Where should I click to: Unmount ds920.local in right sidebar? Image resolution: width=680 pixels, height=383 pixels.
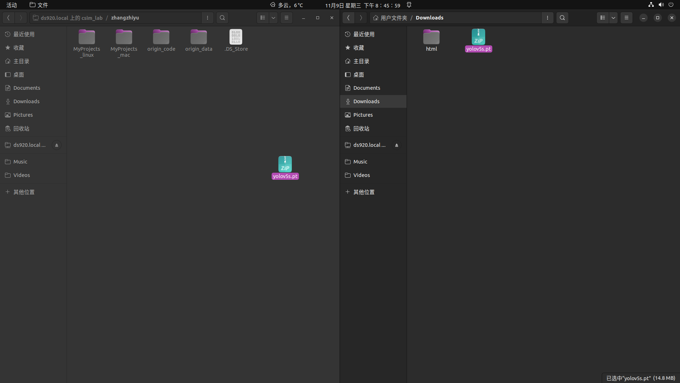(x=397, y=145)
